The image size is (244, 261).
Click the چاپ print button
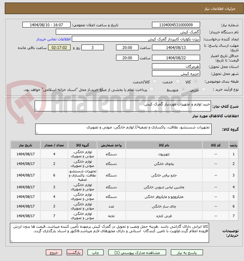point(96,252)
